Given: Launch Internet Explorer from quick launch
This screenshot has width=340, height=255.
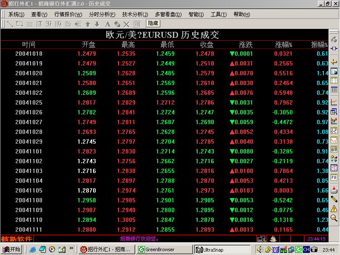Looking at the screenshot, I should pyautogui.click(x=32, y=249).
